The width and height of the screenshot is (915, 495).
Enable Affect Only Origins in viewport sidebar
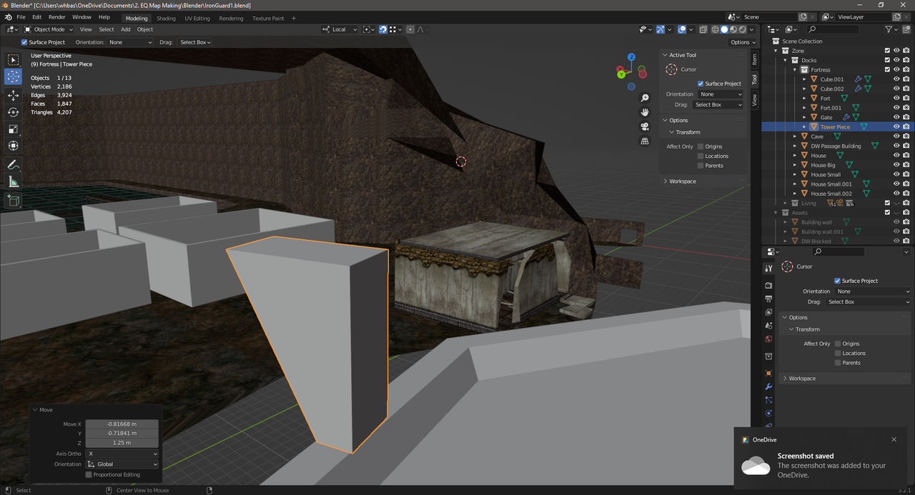point(701,146)
